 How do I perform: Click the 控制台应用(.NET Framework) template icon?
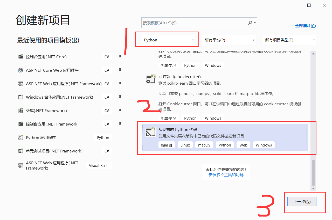point(21,124)
